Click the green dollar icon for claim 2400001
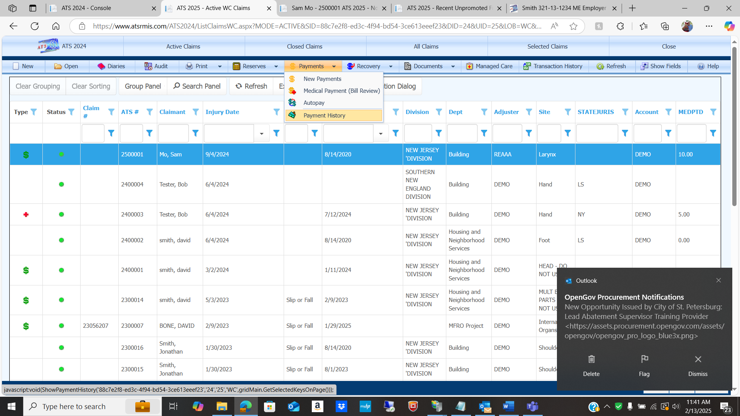The image size is (740, 416). (26, 270)
